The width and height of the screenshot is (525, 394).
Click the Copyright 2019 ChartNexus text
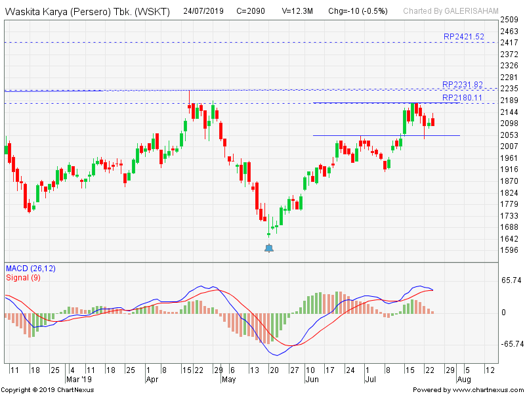click(x=47, y=390)
